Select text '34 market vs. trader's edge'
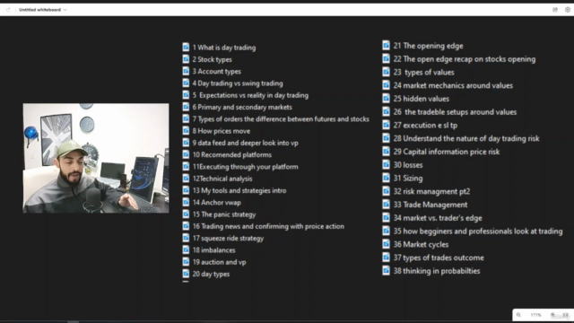The height and width of the screenshot is (323, 574). click(x=438, y=218)
